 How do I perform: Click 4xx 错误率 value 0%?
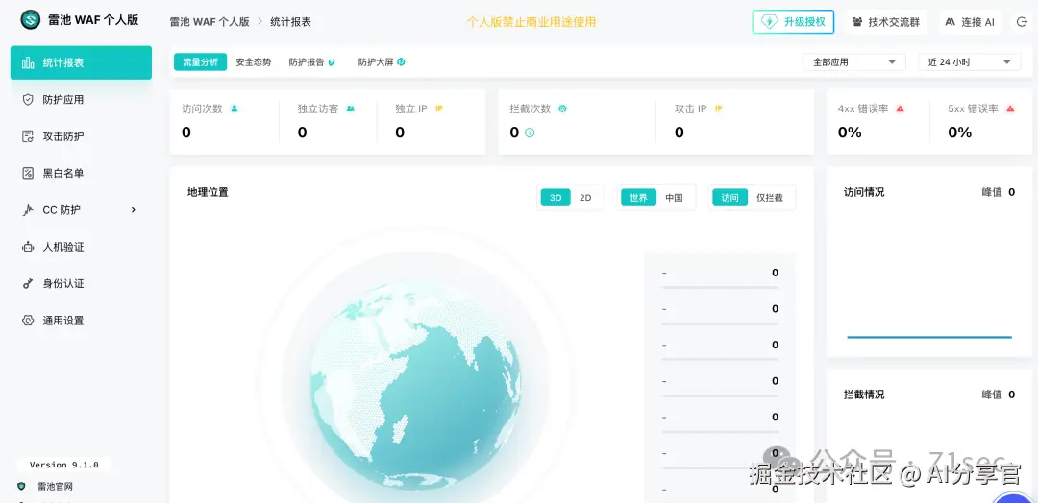point(850,132)
